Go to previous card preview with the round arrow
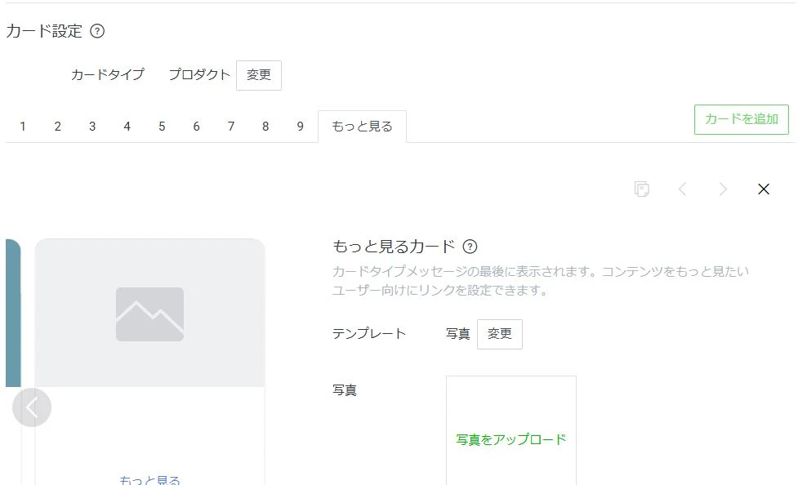This screenshot has height=485, width=807. click(32, 407)
